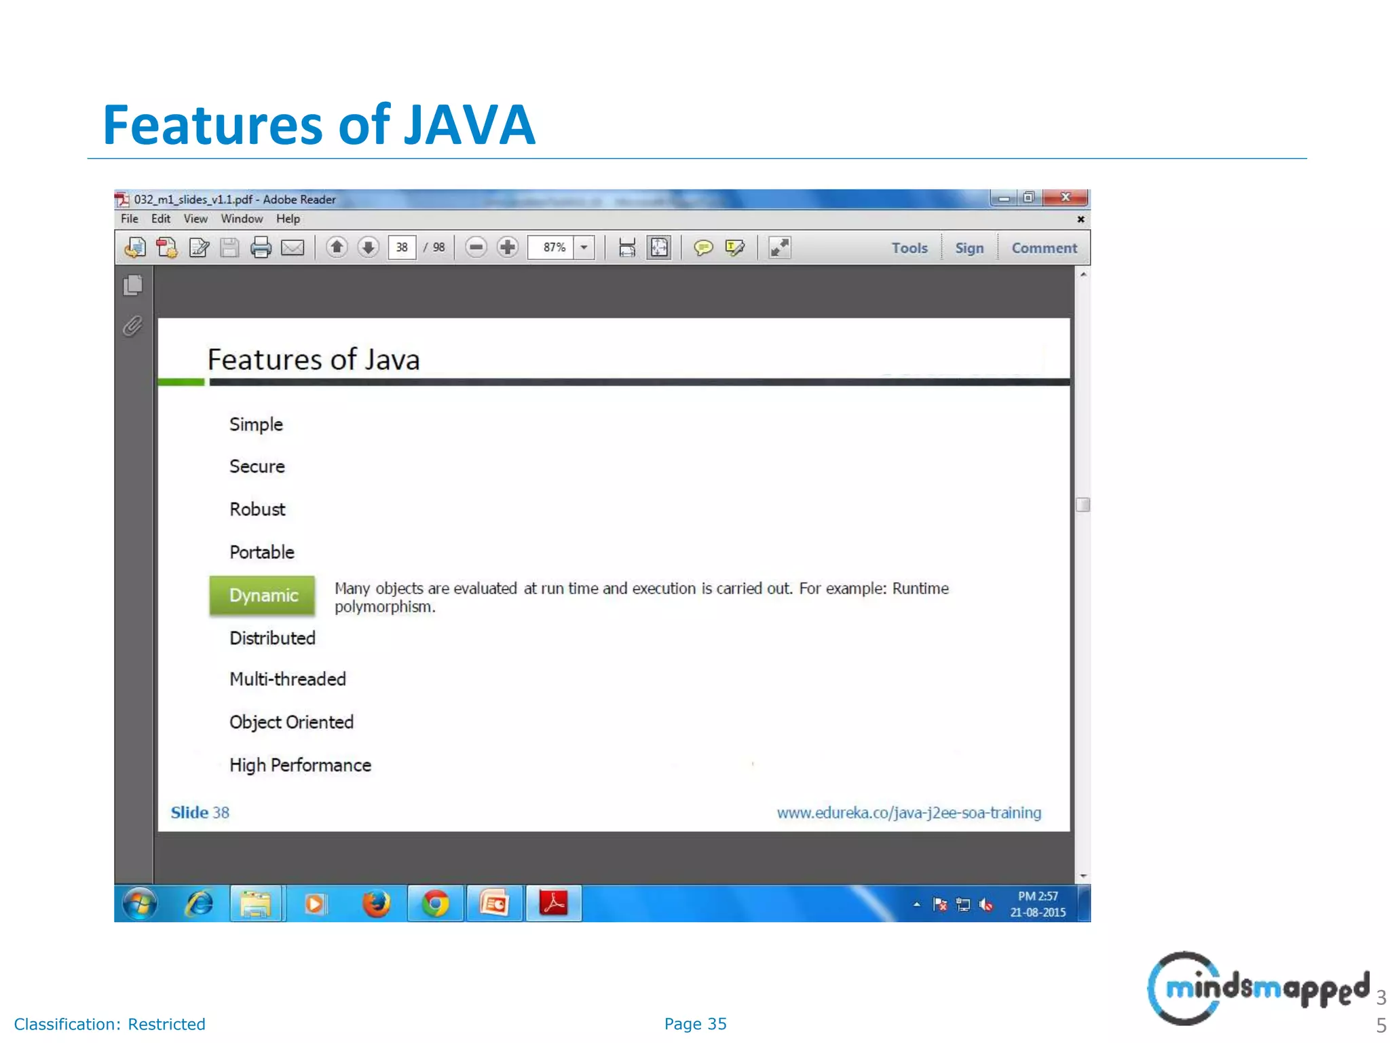The width and height of the screenshot is (1390, 1043).
Task: Go to next page with down arrow
Action: (369, 247)
